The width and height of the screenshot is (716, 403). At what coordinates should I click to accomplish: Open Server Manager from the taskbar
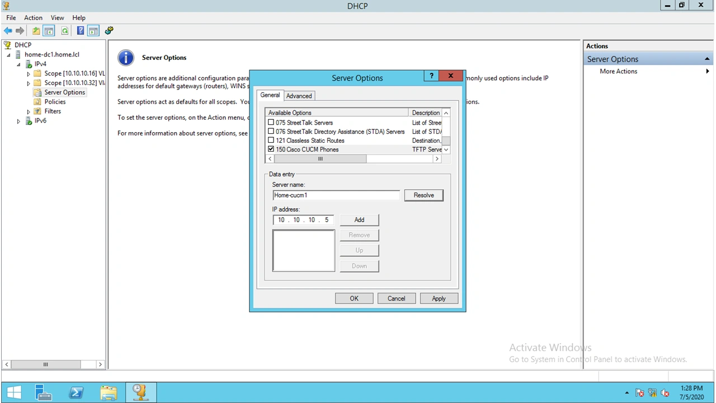click(x=43, y=392)
